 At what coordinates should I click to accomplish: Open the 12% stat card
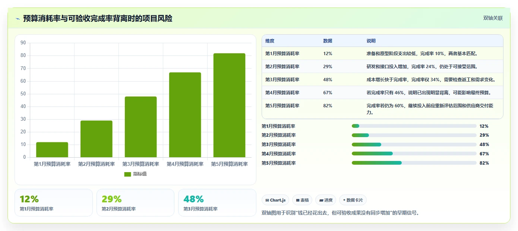(54, 203)
